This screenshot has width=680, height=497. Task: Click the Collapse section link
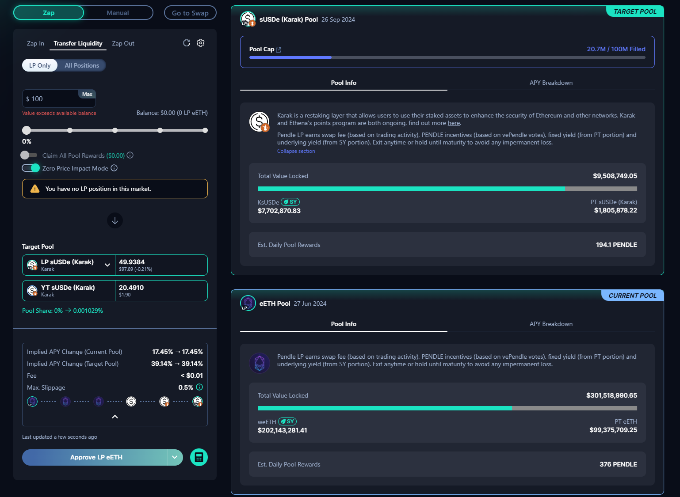point(296,151)
